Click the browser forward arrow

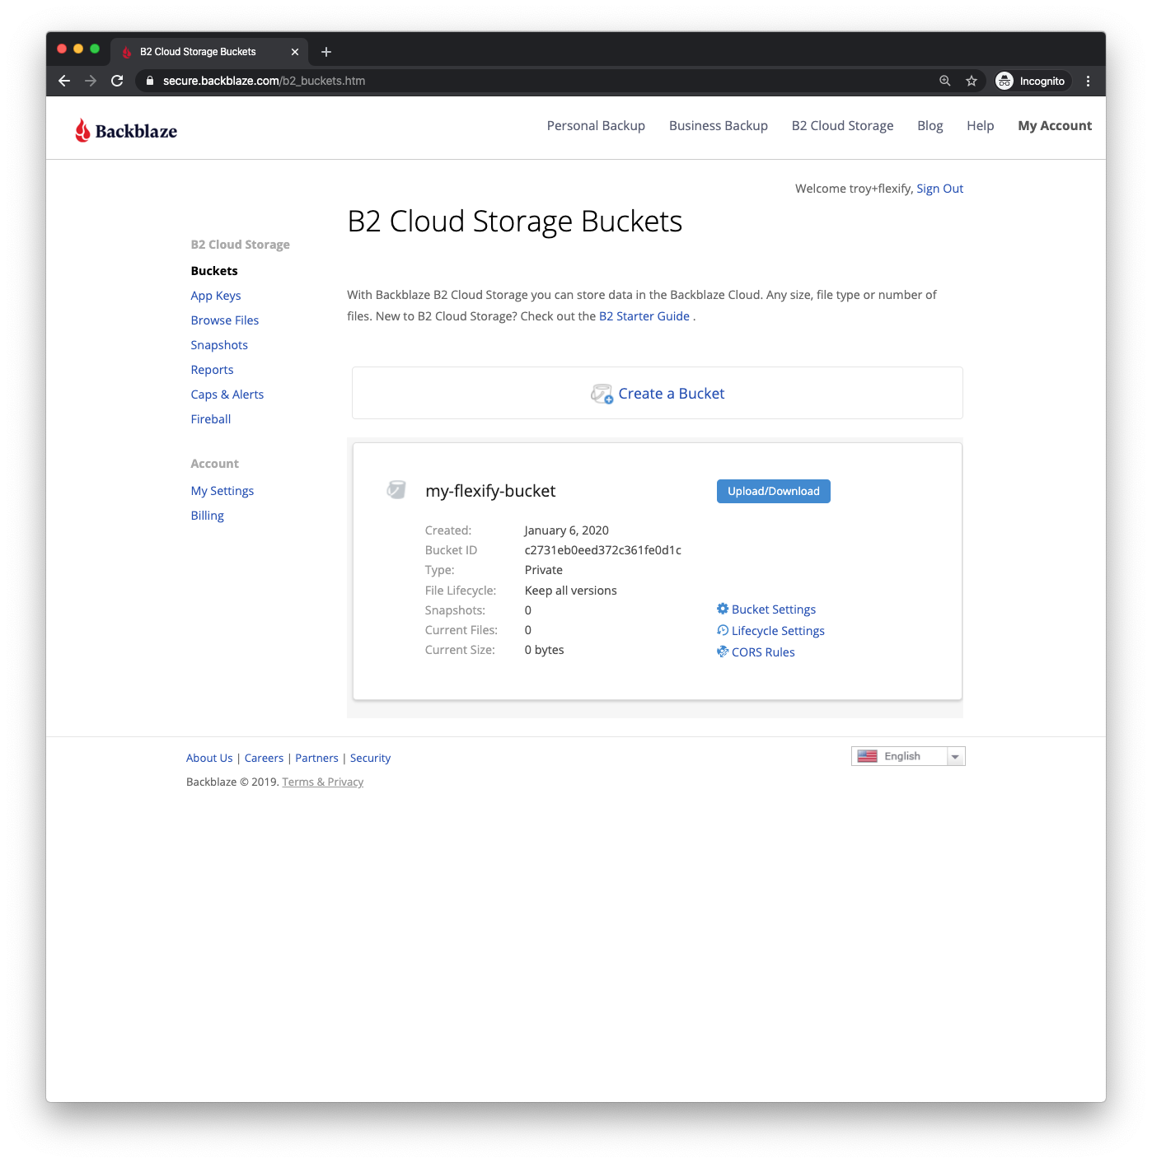(91, 81)
